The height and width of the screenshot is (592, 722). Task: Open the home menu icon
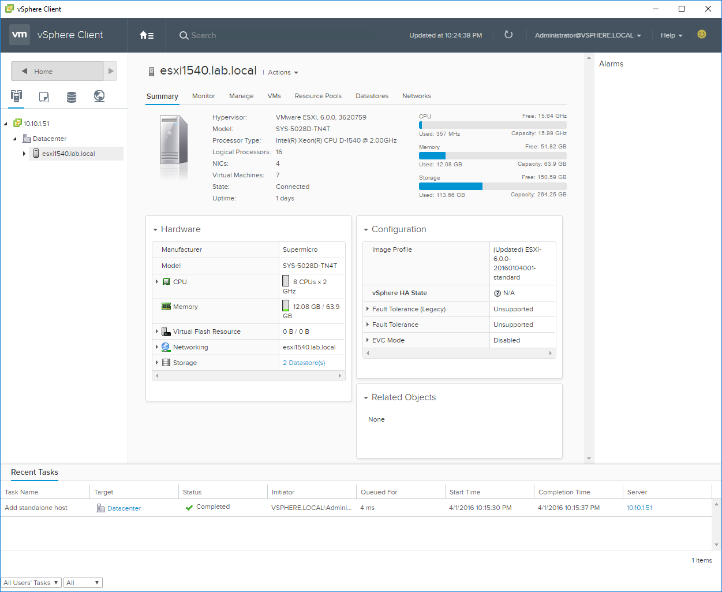pyautogui.click(x=147, y=35)
